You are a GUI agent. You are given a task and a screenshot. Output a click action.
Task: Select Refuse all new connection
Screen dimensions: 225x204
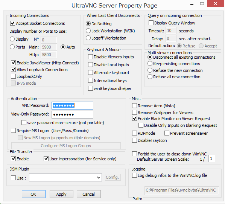[x=150, y=77]
